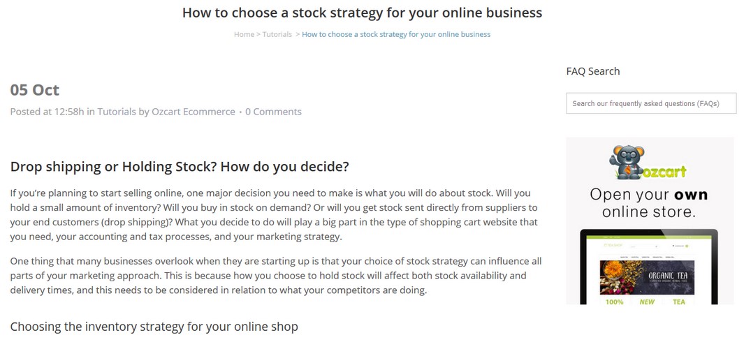The width and height of the screenshot is (744, 342).
Task: Click the 'Drop shipping or Holding Stock?' heading
Action: (180, 167)
